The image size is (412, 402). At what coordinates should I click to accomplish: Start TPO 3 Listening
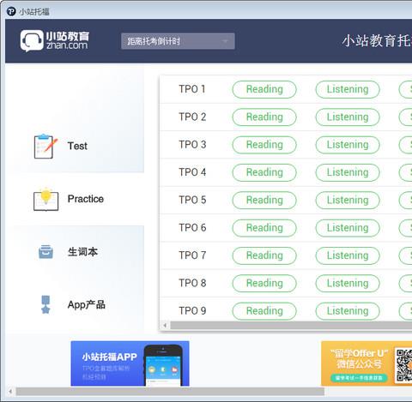point(348,145)
